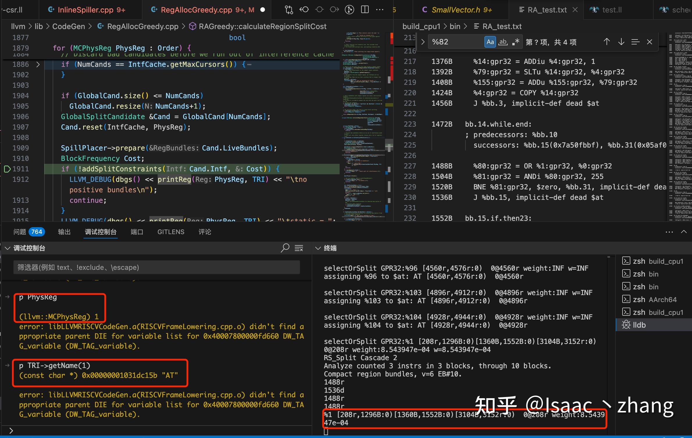This screenshot has height=438, width=692.
Task: Open the source control graph icon
Action: pyautogui.click(x=349, y=10)
